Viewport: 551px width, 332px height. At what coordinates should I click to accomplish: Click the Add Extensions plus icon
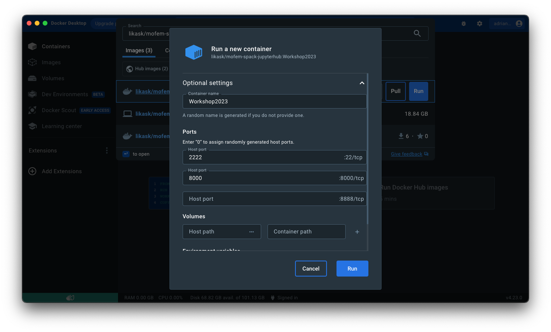pos(32,171)
